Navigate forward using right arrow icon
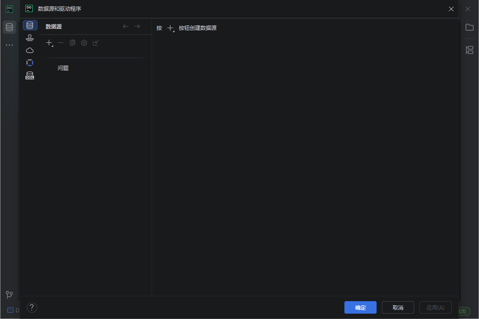Screen dimensions: 479x319 click(x=137, y=26)
